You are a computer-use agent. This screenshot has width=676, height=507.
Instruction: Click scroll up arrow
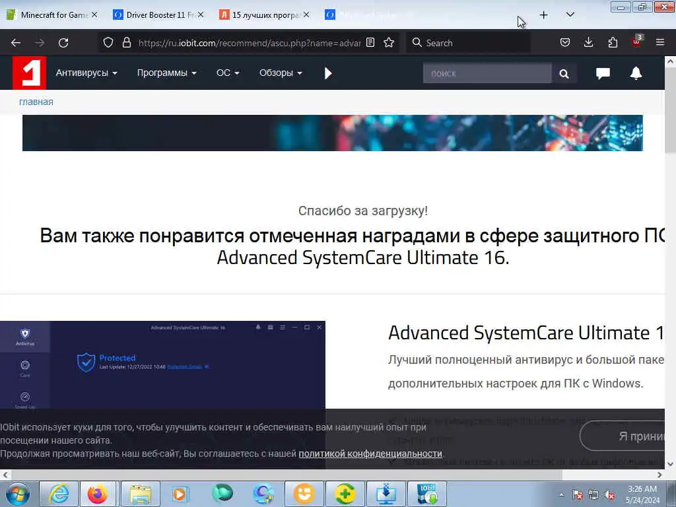(670, 61)
